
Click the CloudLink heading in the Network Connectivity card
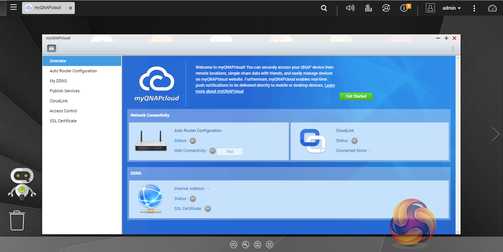click(345, 131)
